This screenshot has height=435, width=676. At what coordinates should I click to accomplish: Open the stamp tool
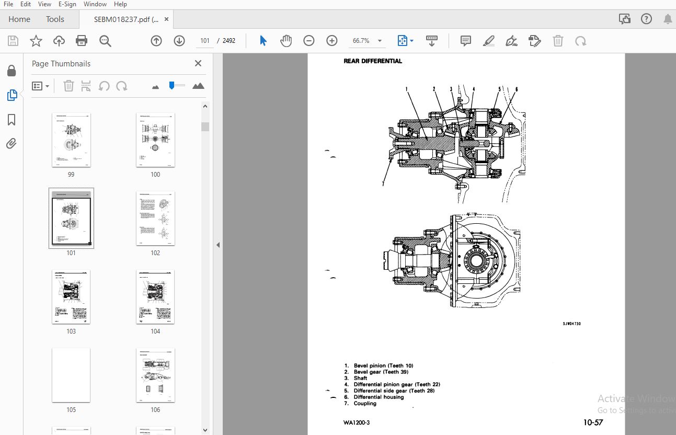pos(534,41)
